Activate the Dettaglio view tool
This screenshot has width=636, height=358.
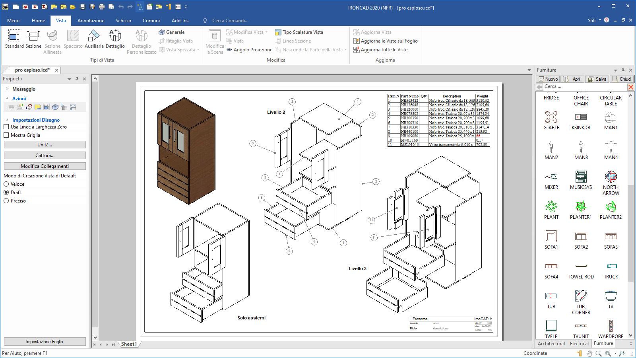[115, 39]
